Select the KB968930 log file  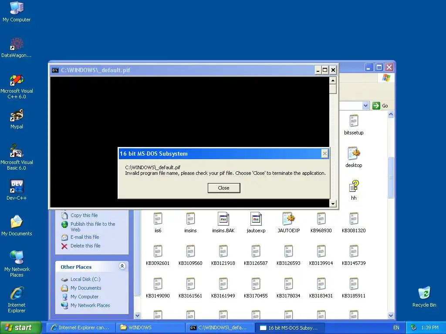[x=321, y=223]
